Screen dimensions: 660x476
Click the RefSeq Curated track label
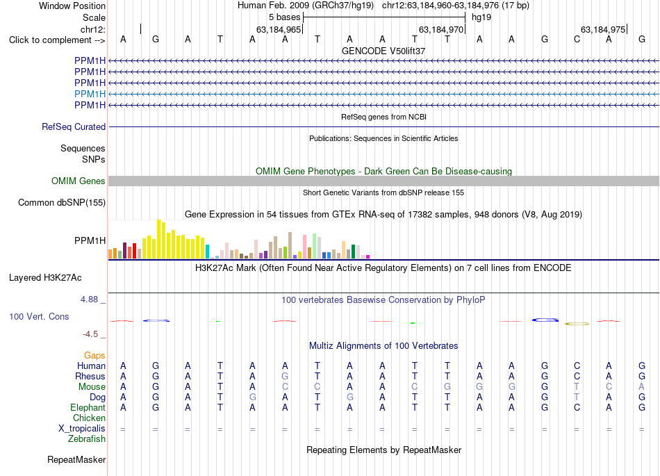click(x=73, y=126)
